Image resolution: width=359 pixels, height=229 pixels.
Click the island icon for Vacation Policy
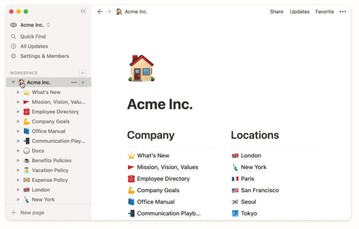(x=26, y=170)
